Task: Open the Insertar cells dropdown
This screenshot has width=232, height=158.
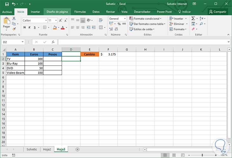Action: pos(178,19)
